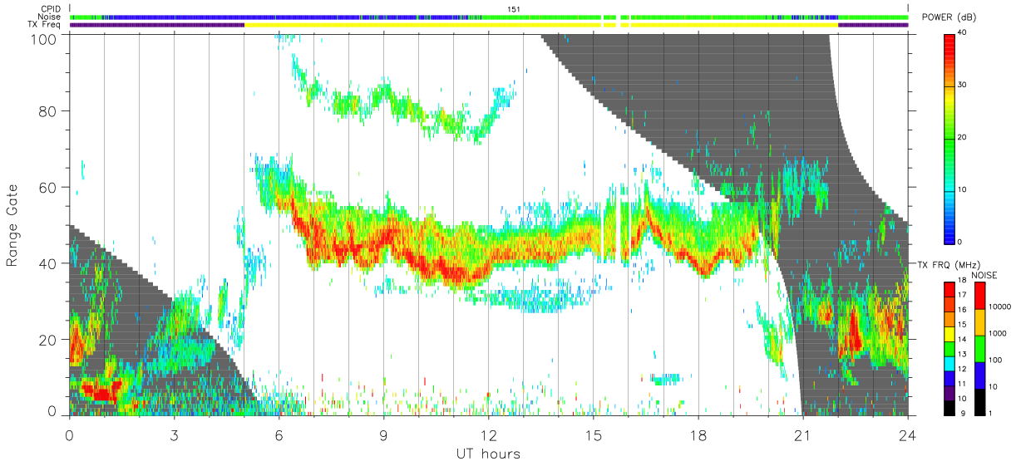Pick the yellow swatch in TX FRQ legend
The width and height of the screenshot is (1021, 471).
[x=949, y=333]
